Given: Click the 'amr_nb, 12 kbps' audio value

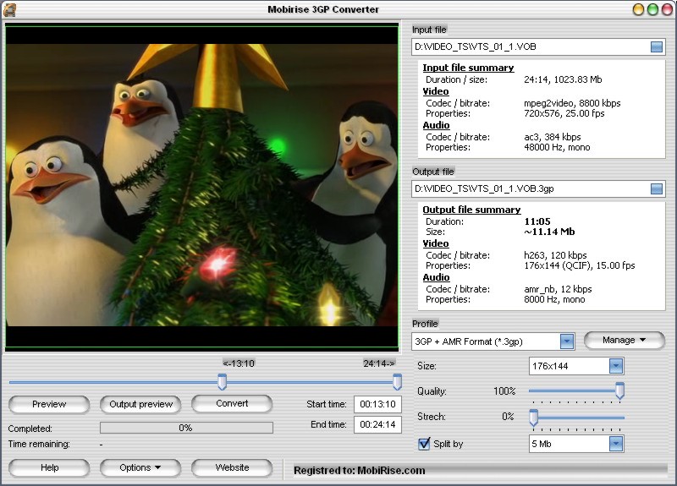Looking at the screenshot, I should click(558, 289).
